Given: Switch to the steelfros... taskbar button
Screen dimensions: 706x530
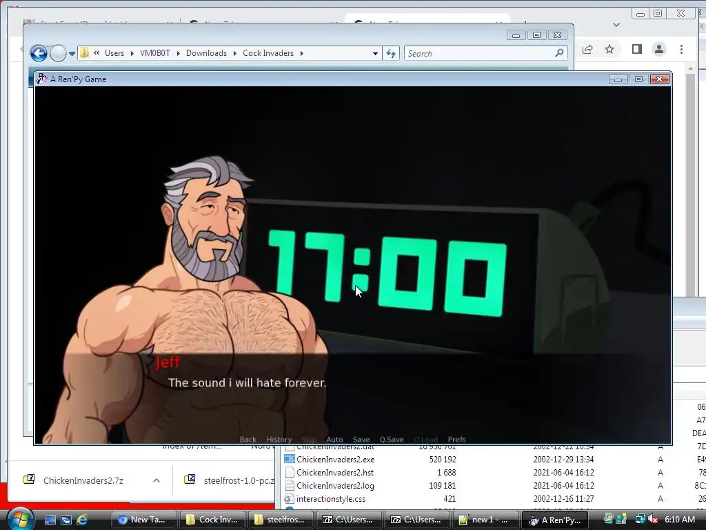Looking at the screenshot, I should pyautogui.click(x=280, y=520).
